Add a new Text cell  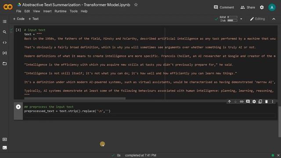pos(33,19)
